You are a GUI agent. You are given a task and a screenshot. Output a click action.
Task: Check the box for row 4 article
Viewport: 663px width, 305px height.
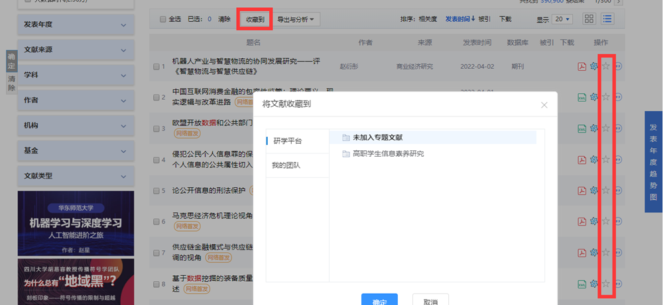[156, 160]
